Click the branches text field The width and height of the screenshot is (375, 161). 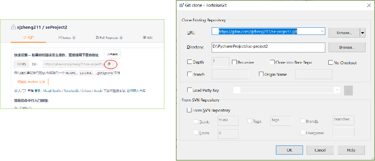tap(344, 120)
